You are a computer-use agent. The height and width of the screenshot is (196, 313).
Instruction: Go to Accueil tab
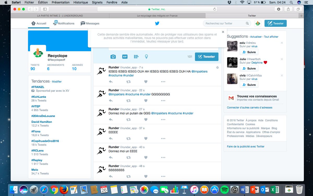click(39, 24)
